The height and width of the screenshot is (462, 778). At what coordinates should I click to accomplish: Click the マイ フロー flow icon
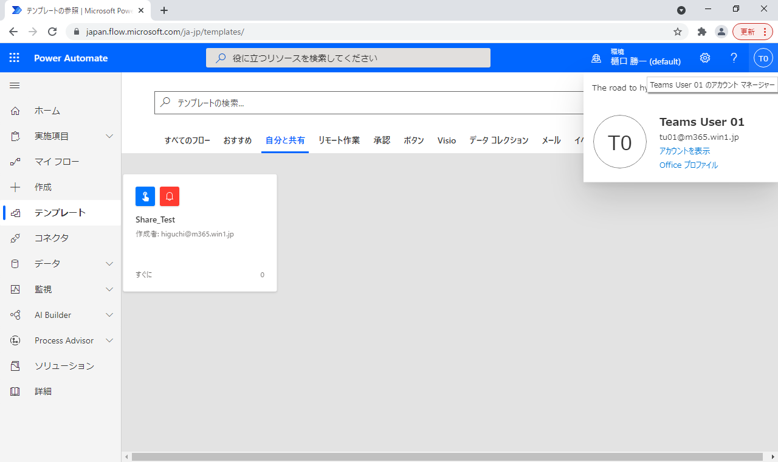click(15, 162)
